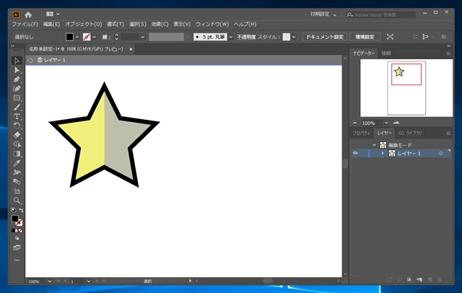Switch to the 情報 tab
This screenshot has width=462, height=293.
point(385,53)
